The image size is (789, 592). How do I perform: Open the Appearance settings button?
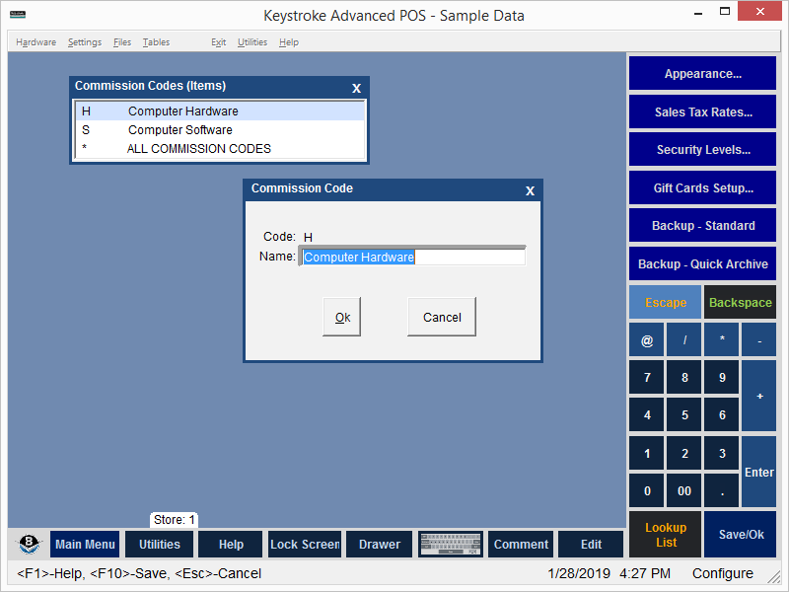tap(702, 74)
